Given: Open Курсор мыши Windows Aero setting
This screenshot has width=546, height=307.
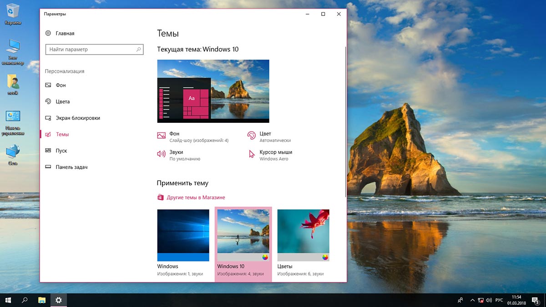Looking at the screenshot, I should click(270, 155).
